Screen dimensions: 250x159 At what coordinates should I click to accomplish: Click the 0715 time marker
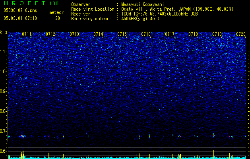(122, 34)
